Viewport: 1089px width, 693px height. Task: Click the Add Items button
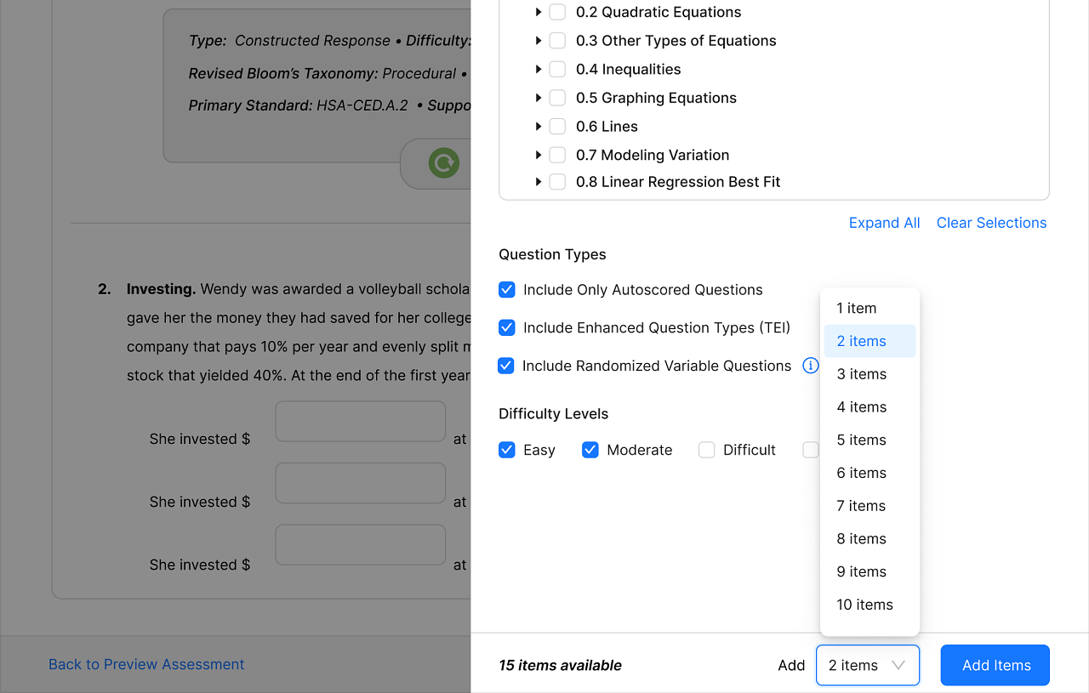(x=995, y=665)
